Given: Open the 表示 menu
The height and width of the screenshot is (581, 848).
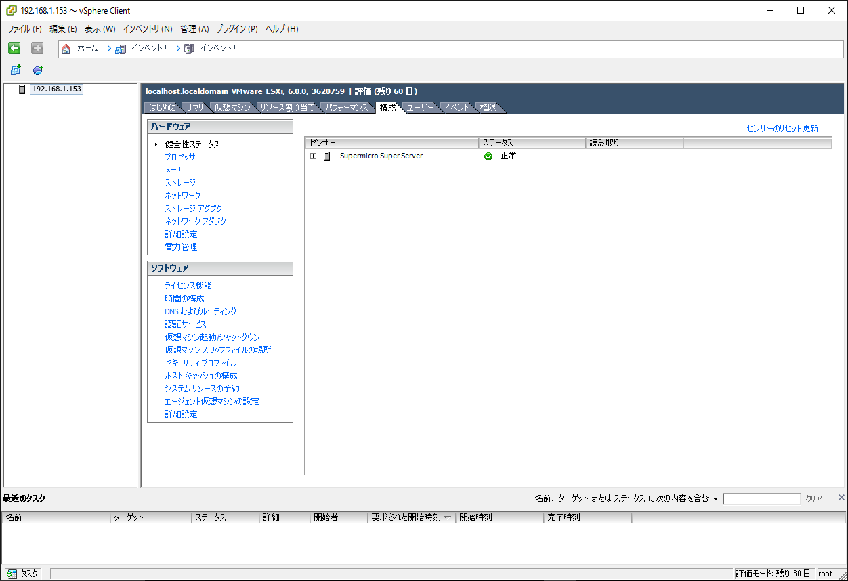Looking at the screenshot, I should [100, 29].
